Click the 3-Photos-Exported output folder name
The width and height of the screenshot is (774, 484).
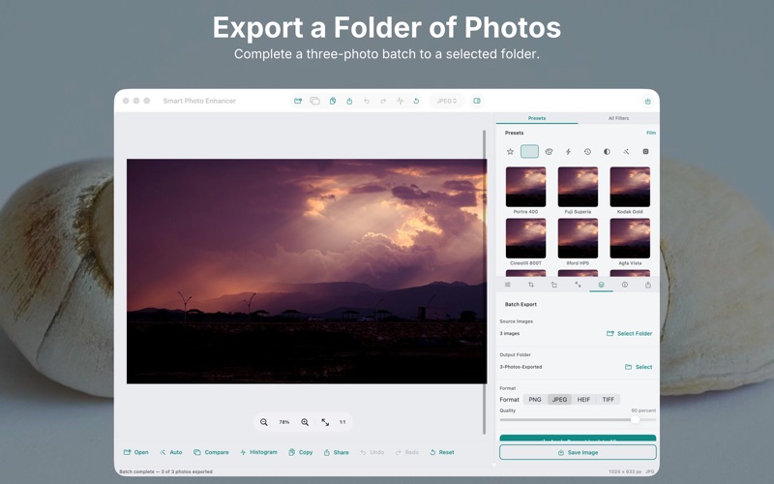pos(521,367)
